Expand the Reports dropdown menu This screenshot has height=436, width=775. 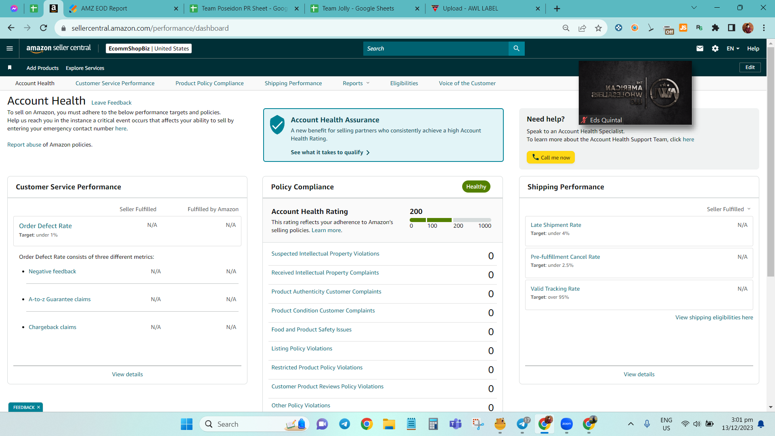356,83
